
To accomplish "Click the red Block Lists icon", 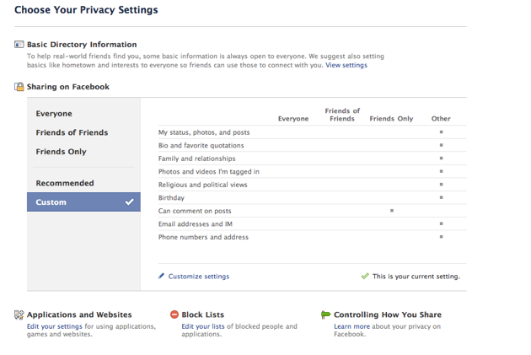I will 174,315.
